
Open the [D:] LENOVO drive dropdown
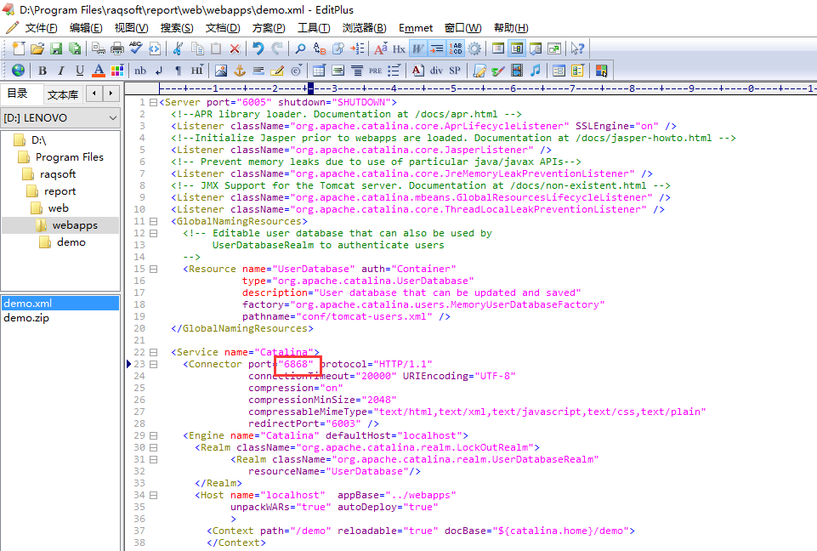tap(60, 117)
